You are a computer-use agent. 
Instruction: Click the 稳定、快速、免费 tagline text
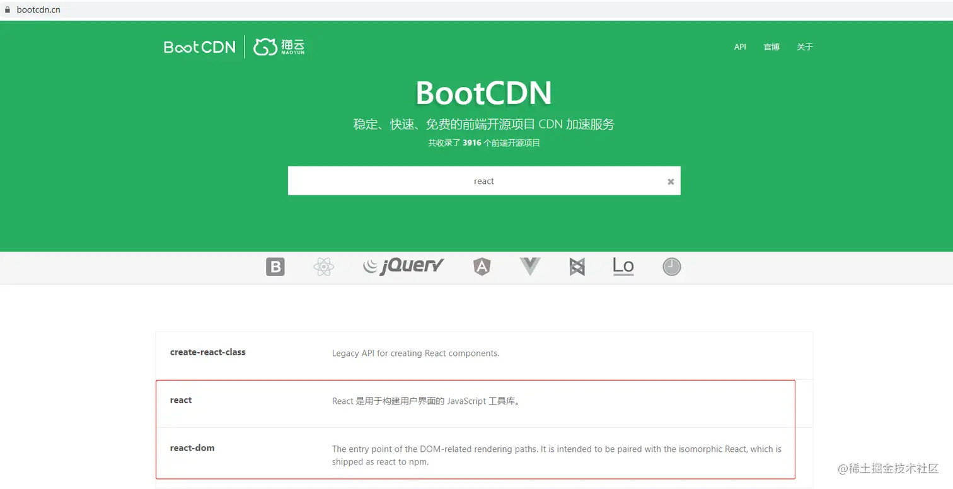coord(484,124)
